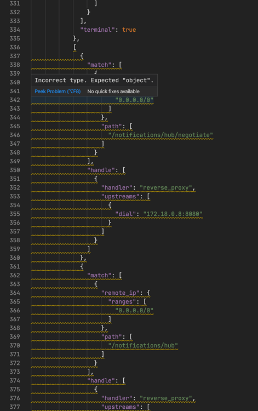This screenshot has height=411, width=258.
Task: Click the 'No quick fixes available' text
Action: pyautogui.click(x=113, y=92)
